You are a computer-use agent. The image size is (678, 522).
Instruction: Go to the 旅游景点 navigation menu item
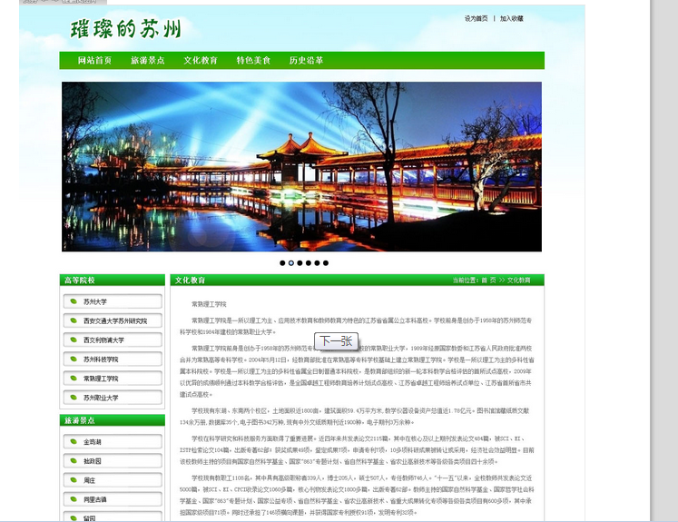(147, 61)
